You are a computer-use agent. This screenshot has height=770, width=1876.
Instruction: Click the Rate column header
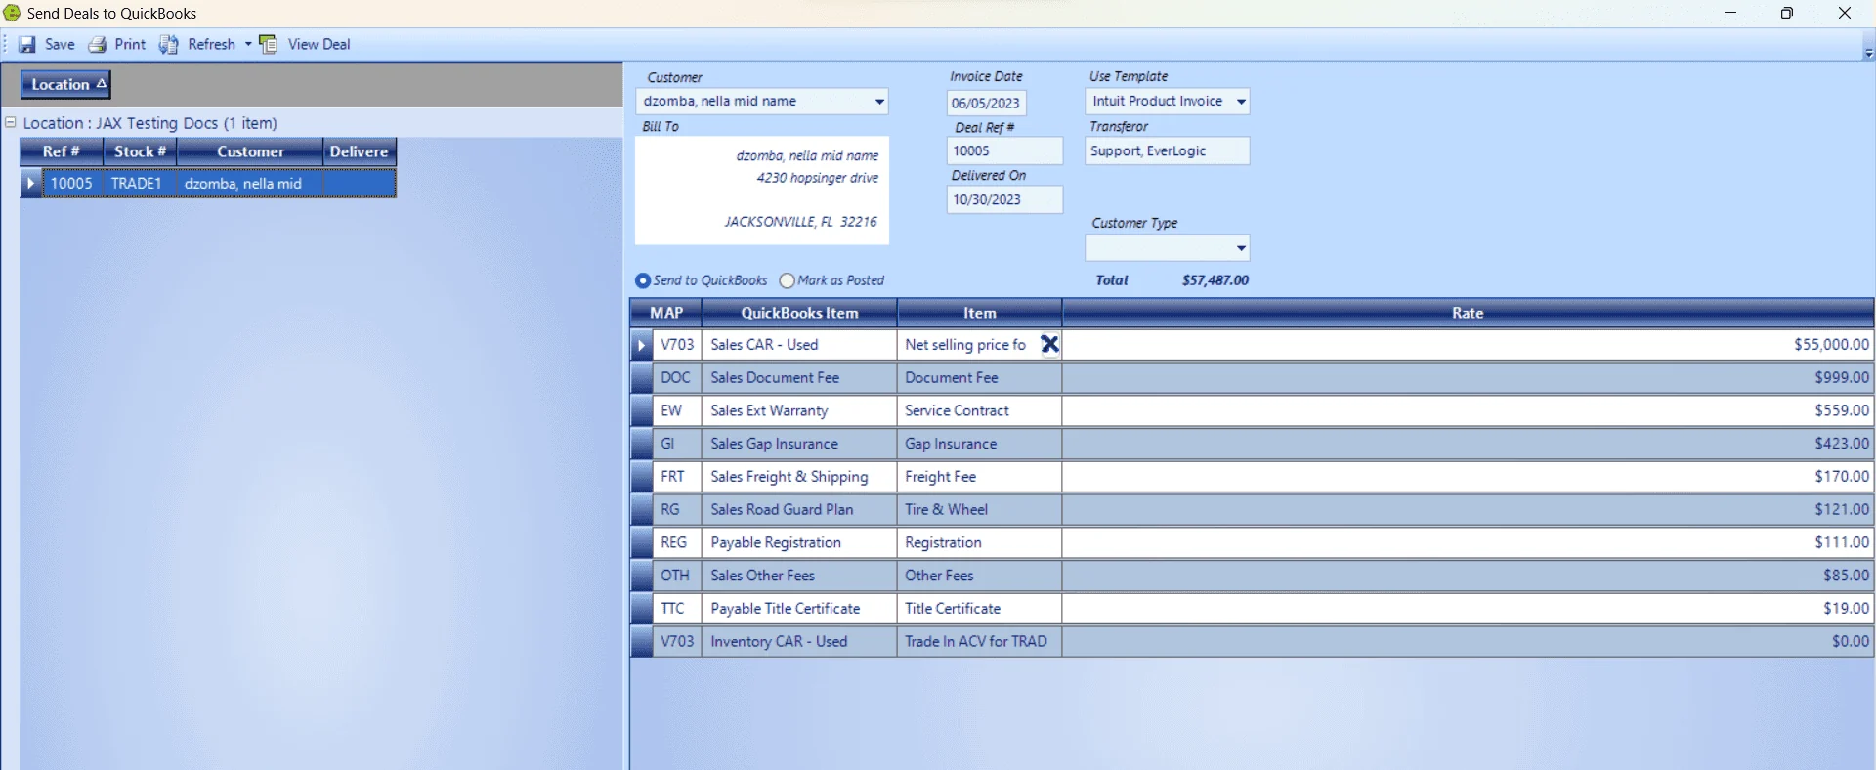point(1468,313)
